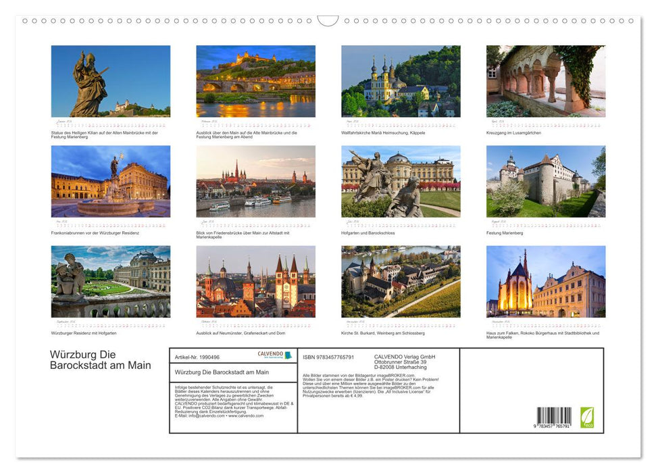Select the February evening view of the Alte Mainbrücke
This screenshot has height=473, width=656.
256,81
